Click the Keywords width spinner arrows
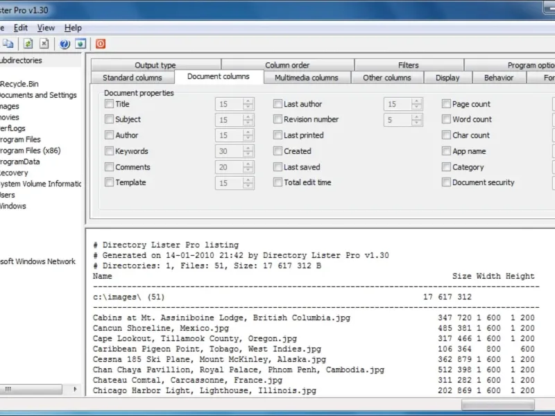 click(248, 151)
